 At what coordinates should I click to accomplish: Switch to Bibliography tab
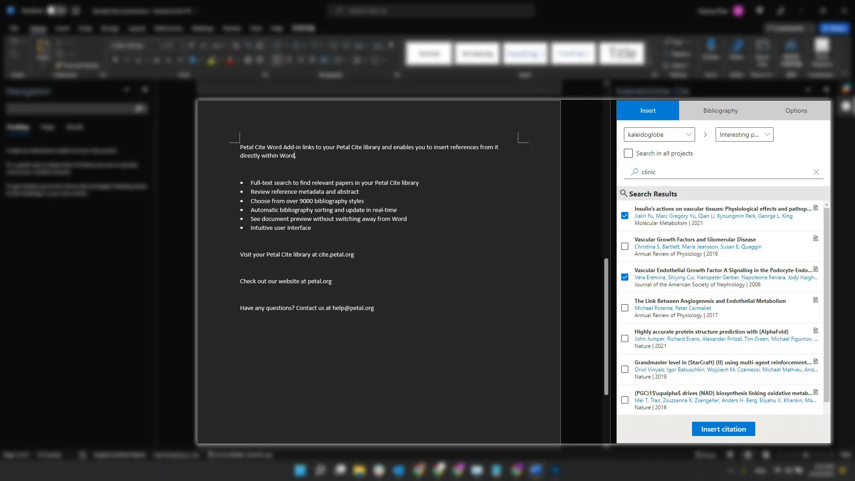pos(721,110)
